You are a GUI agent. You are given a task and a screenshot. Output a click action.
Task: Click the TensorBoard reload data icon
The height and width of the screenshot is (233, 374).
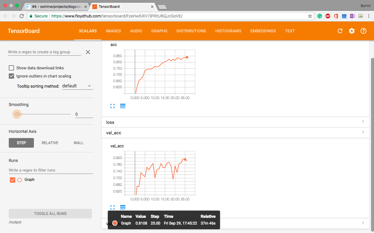pos(340,31)
